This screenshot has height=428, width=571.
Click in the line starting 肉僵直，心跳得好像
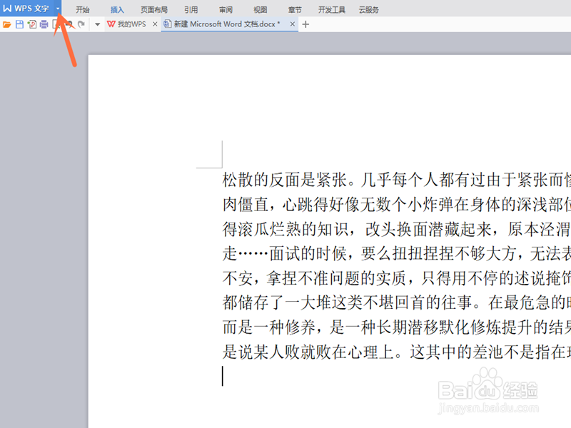[397, 205]
